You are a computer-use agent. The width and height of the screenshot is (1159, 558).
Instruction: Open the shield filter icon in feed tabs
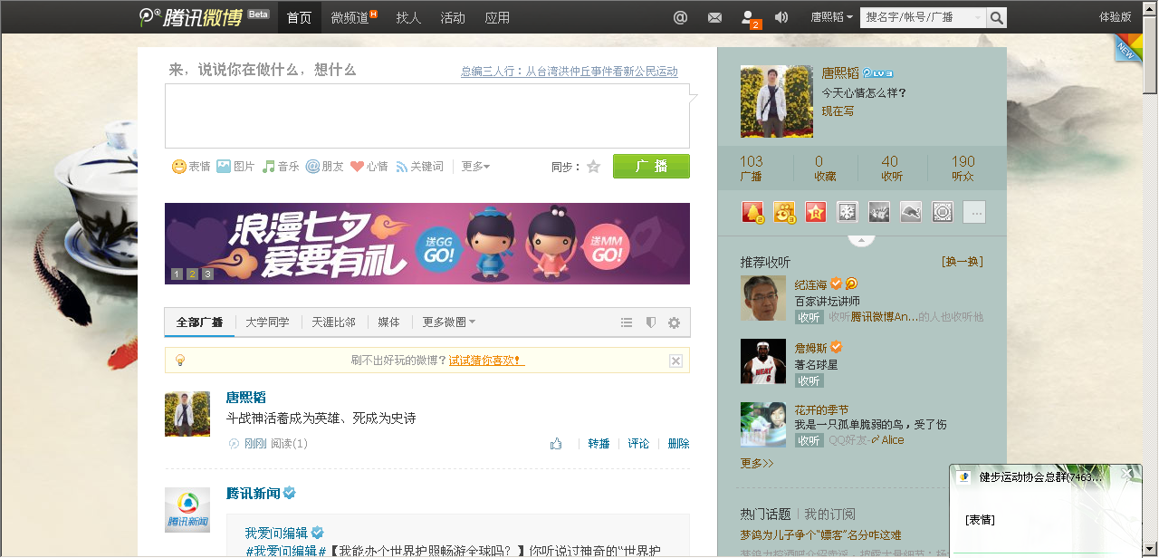[650, 322]
